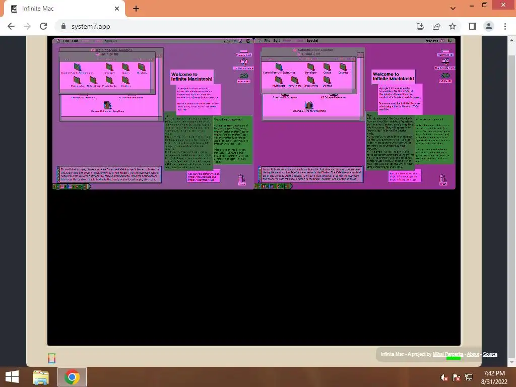Viewport: 516px width, 387px height.
Task: Reload the system7.app page
Action: (x=43, y=26)
